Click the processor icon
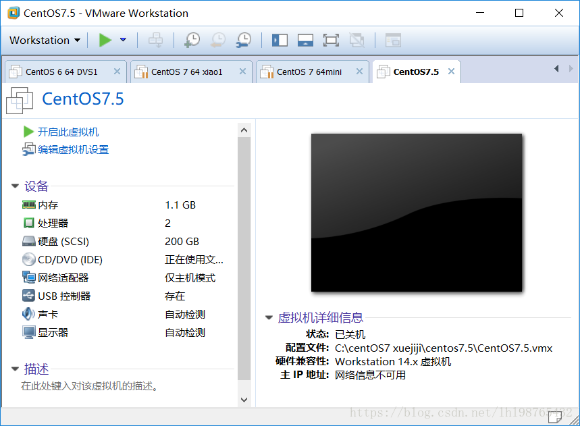 [29, 223]
